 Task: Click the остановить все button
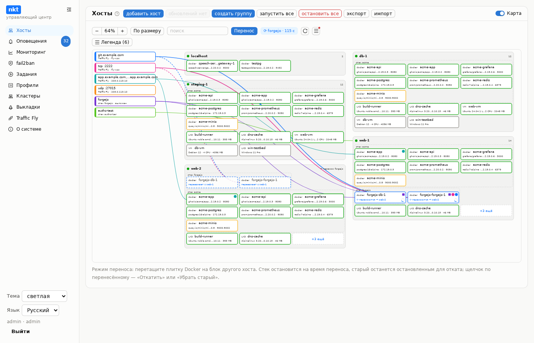(320, 14)
